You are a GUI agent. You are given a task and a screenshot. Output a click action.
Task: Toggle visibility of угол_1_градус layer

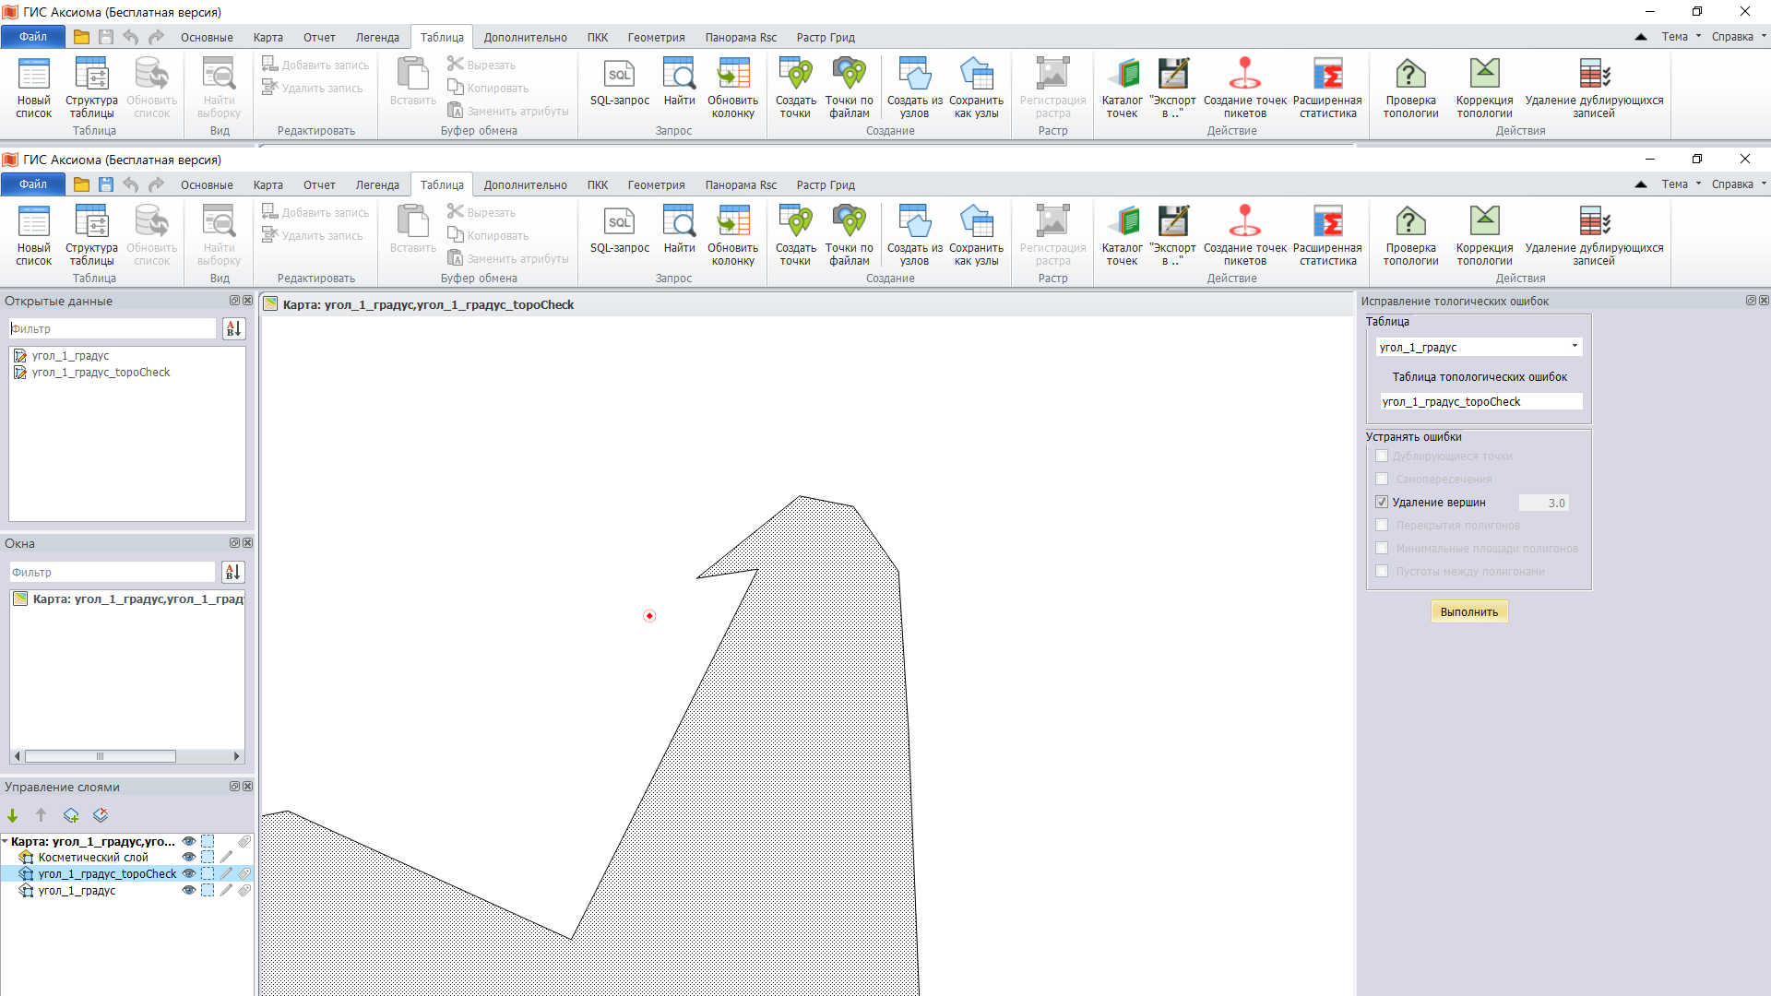click(188, 890)
